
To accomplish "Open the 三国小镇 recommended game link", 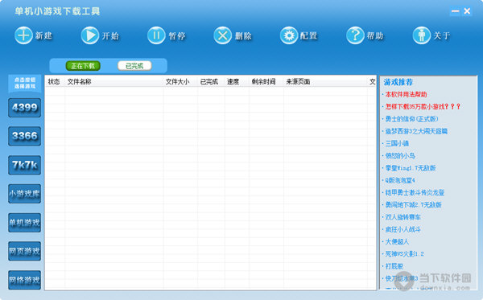I will point(397,143).
